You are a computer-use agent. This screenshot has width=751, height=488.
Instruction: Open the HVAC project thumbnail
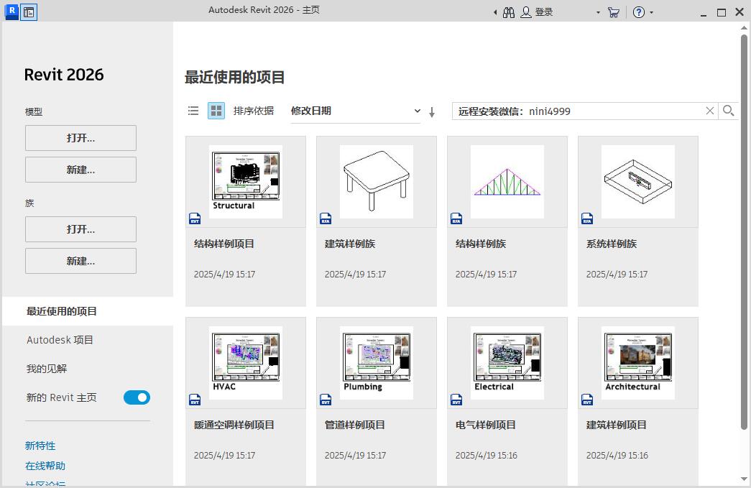[x=246, y=362]
